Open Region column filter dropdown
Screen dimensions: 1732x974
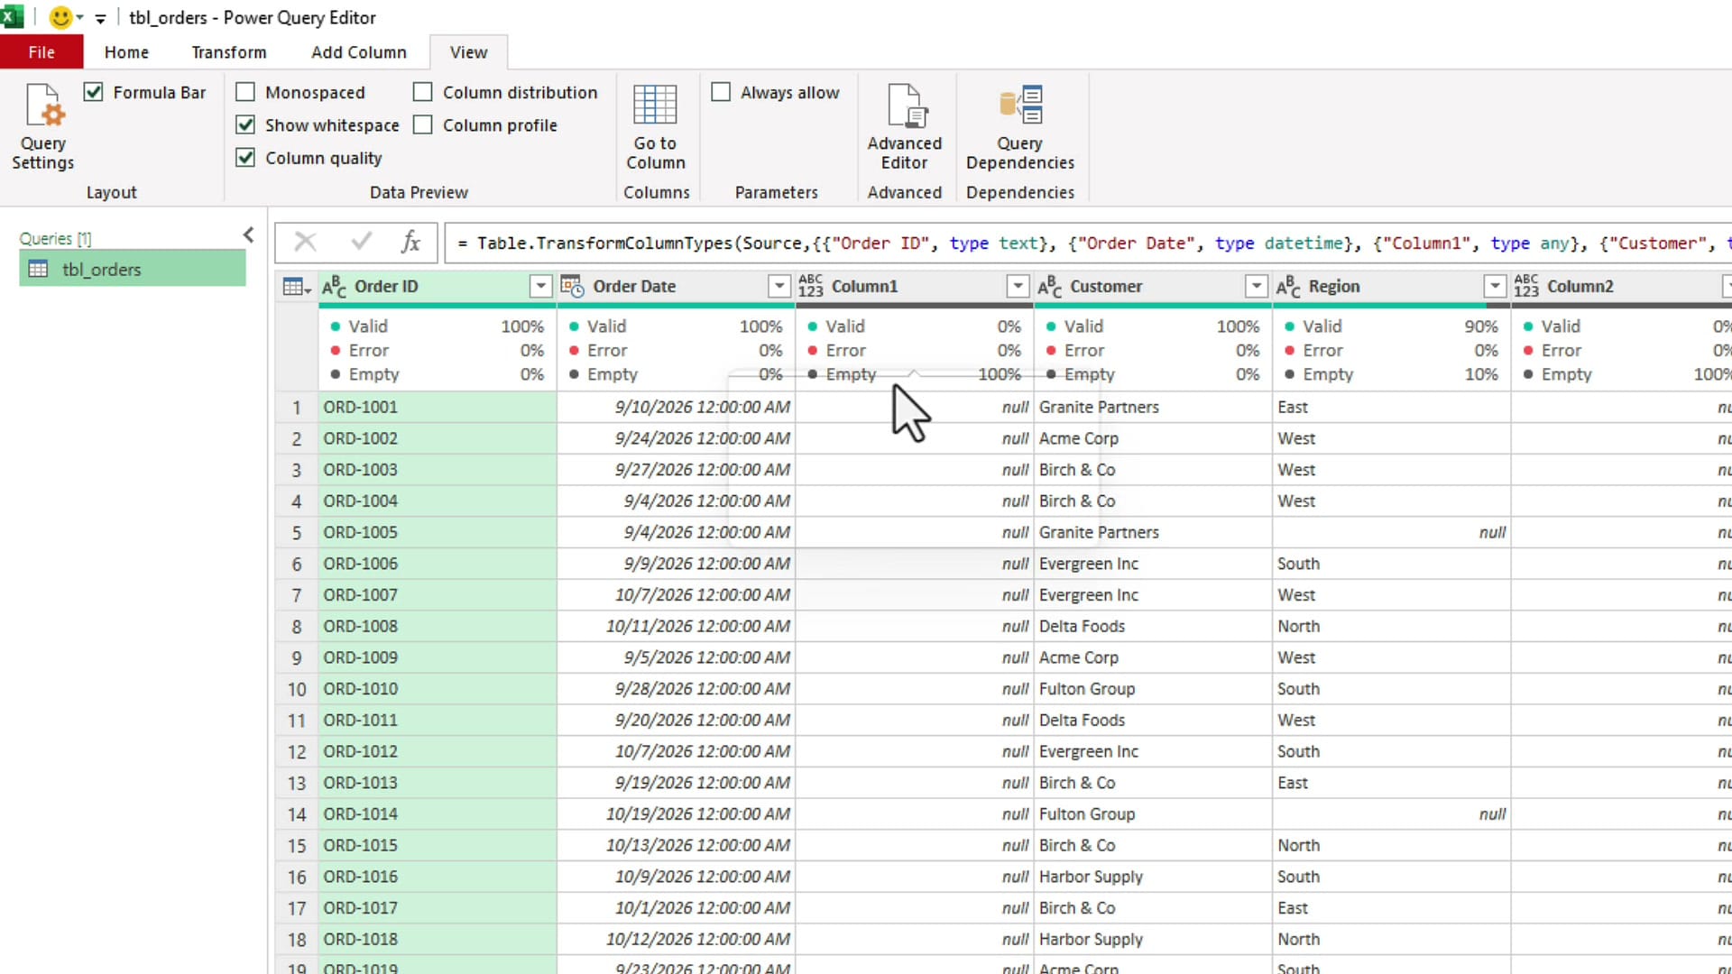(x=1495, y=287)
